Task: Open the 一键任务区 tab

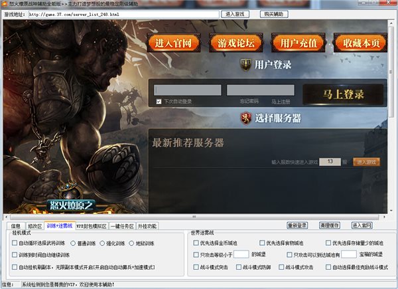Action: click(122, 226)
